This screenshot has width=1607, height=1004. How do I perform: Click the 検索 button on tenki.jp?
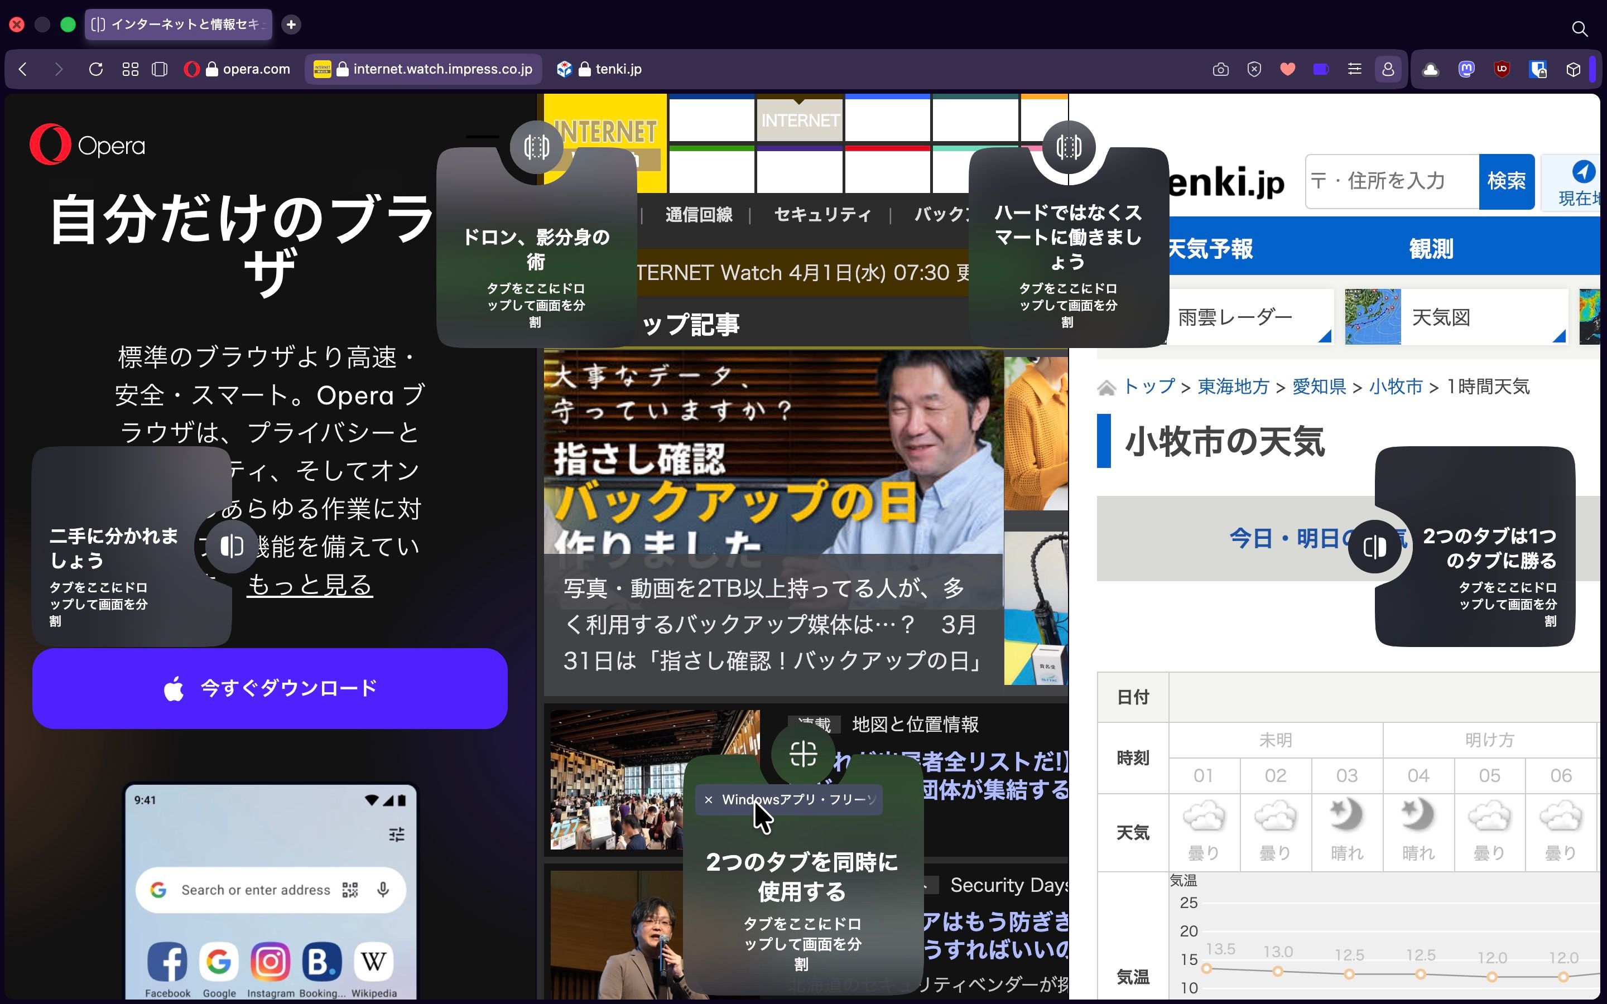tap(1507, 181)
